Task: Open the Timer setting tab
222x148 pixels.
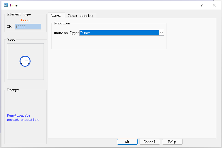Action: tap(80, 16)
